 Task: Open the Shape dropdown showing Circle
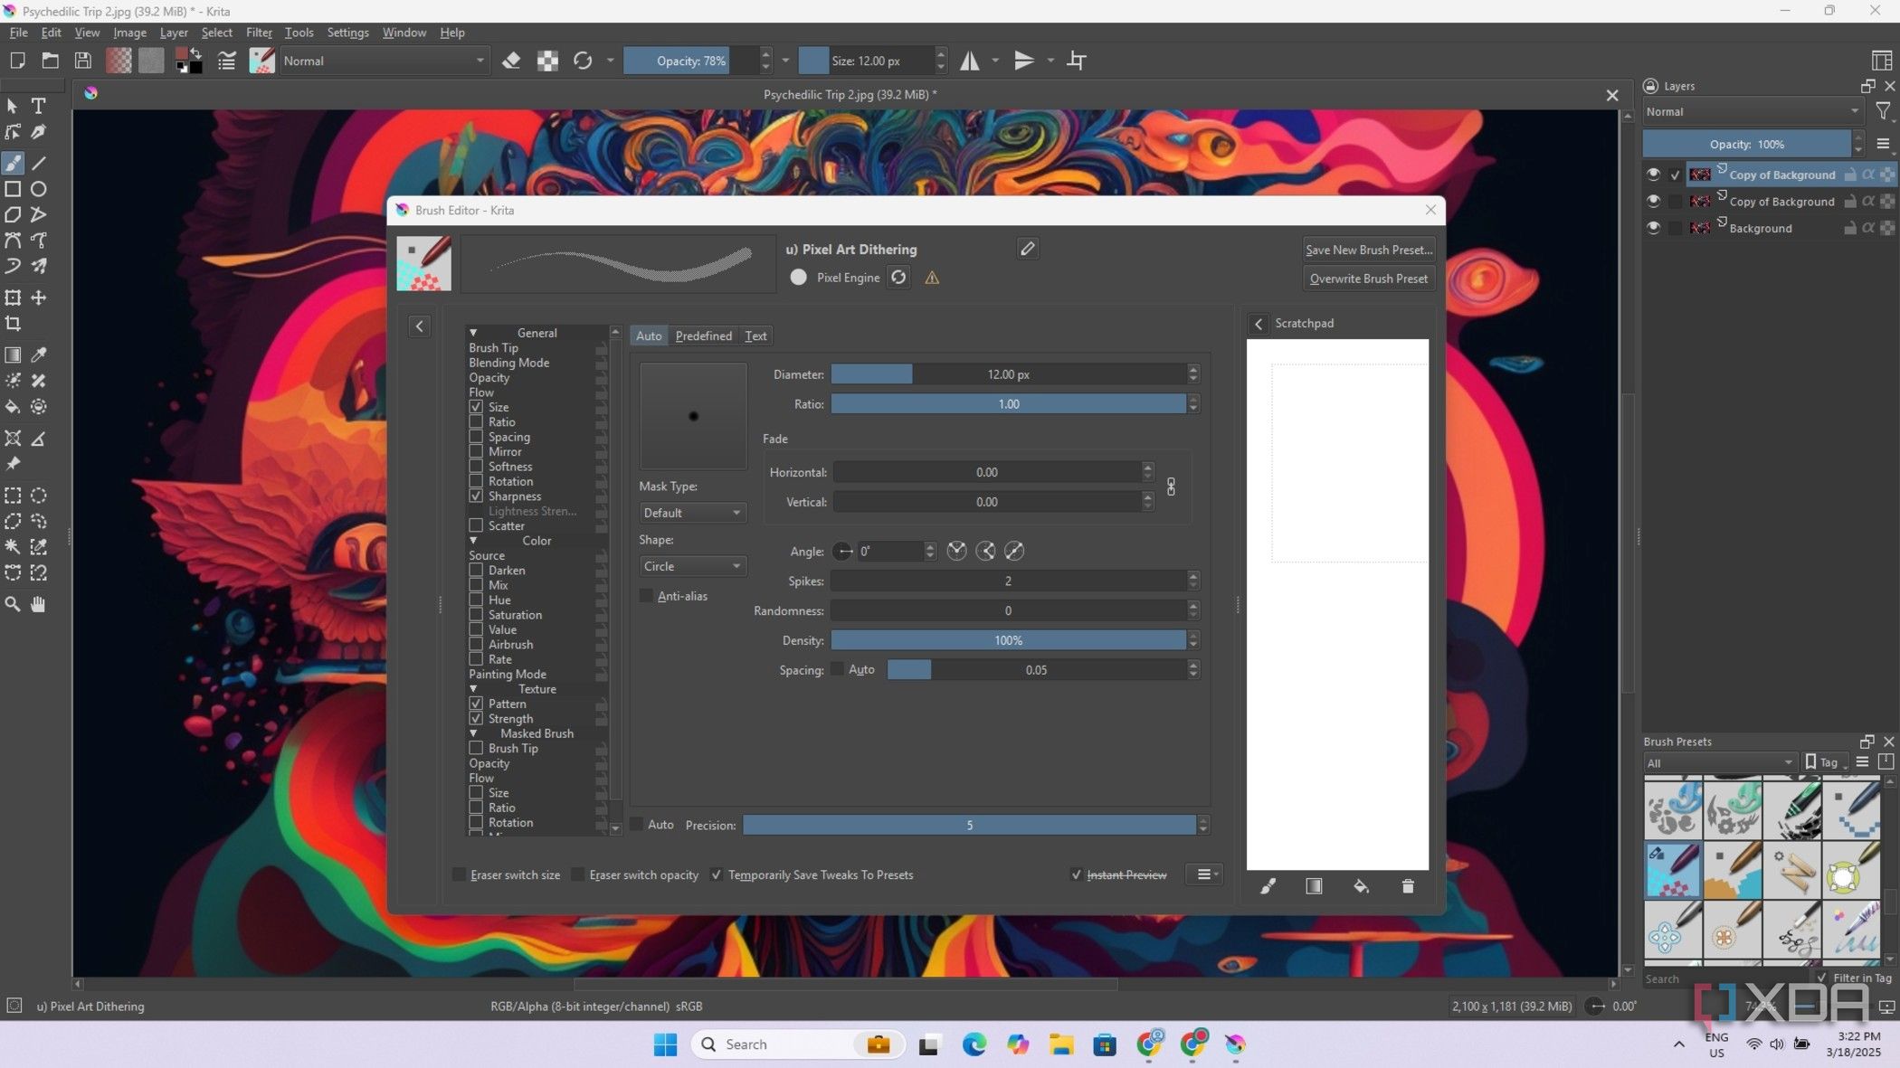click(692, 566)
